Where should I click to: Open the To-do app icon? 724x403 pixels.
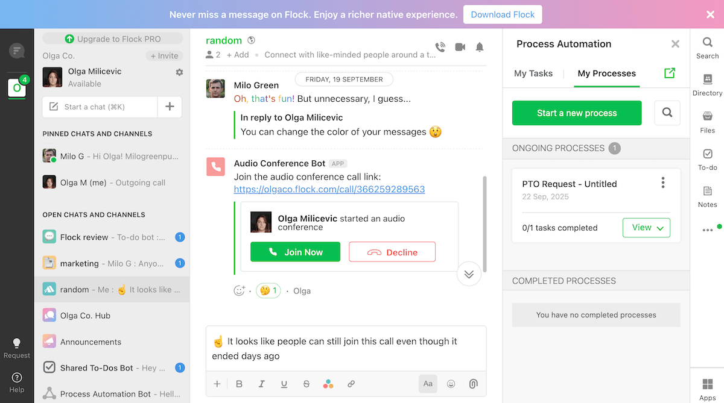(x=707, y=159)
